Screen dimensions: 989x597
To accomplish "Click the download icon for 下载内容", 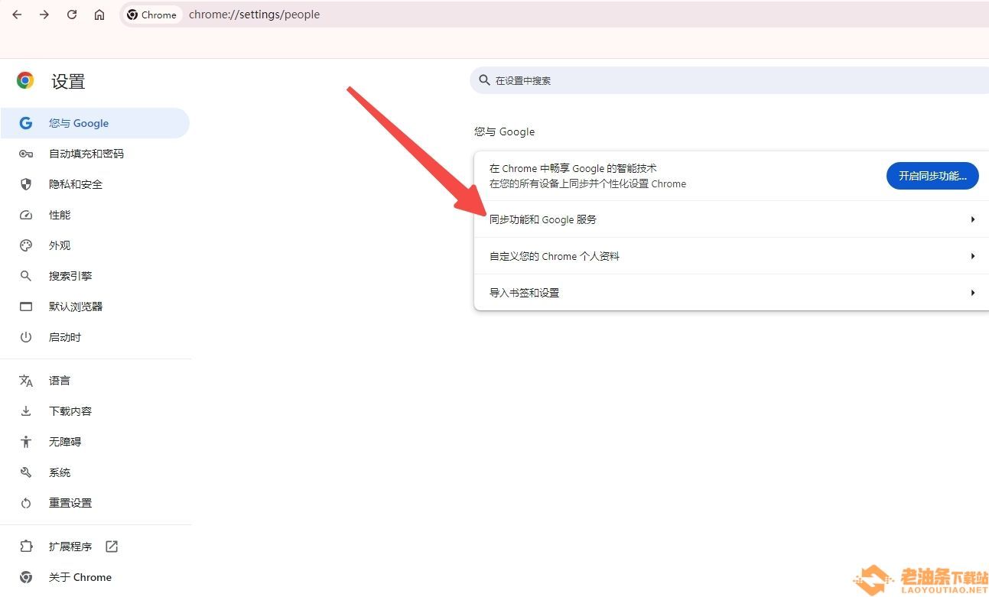I will tap(26, 411).
